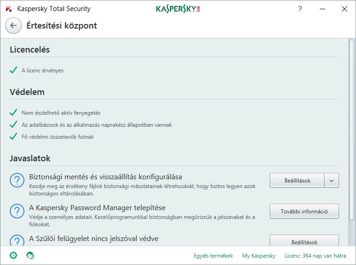Open help with the question mark
The image size is (356, 265).
300,9
